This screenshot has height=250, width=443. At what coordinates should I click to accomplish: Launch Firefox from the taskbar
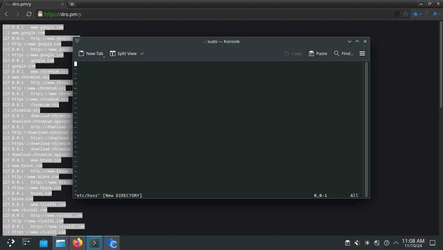(x=78, y=243)
